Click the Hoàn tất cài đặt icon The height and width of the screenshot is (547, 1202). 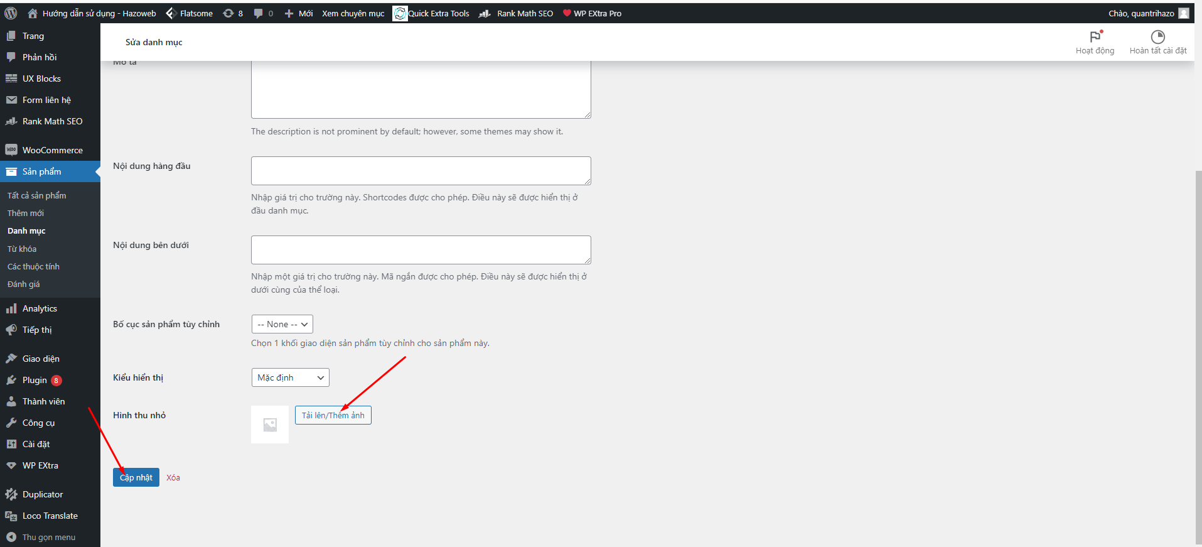coord(1157,37)
